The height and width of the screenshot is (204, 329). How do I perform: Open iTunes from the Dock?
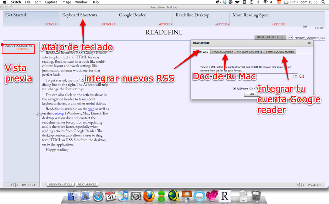123,196
